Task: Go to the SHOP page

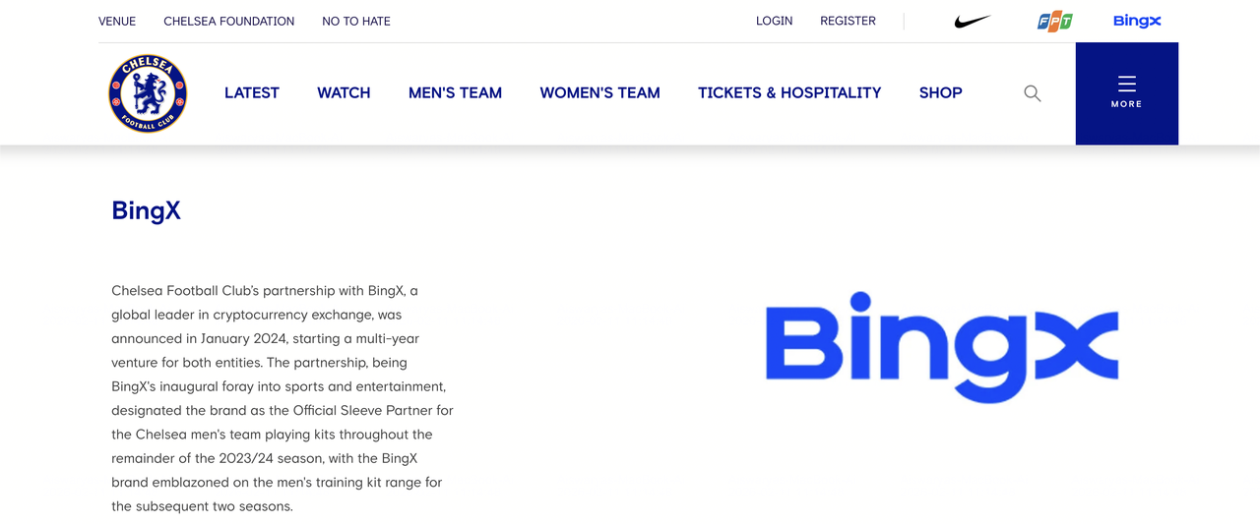Action: tap(940, 92)
